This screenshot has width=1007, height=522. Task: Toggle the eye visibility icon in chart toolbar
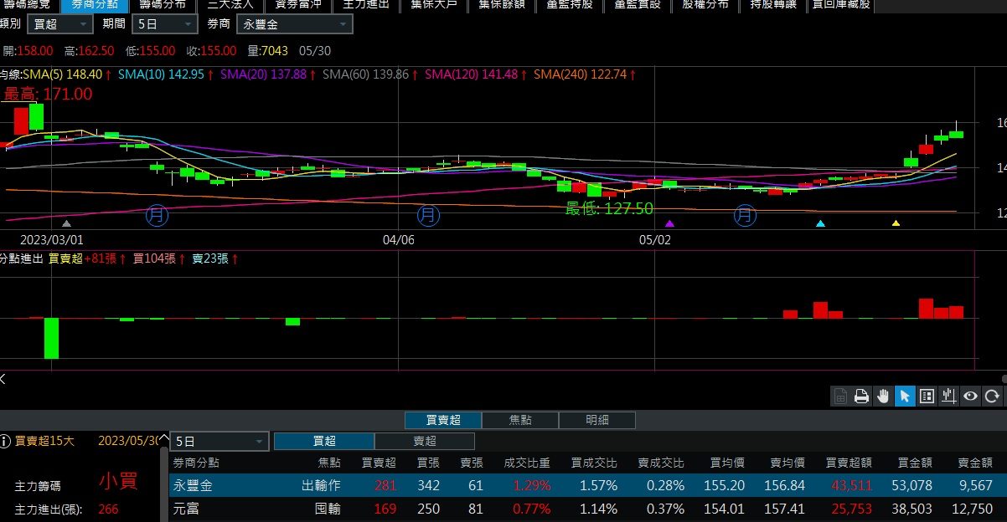coord(970,397)
